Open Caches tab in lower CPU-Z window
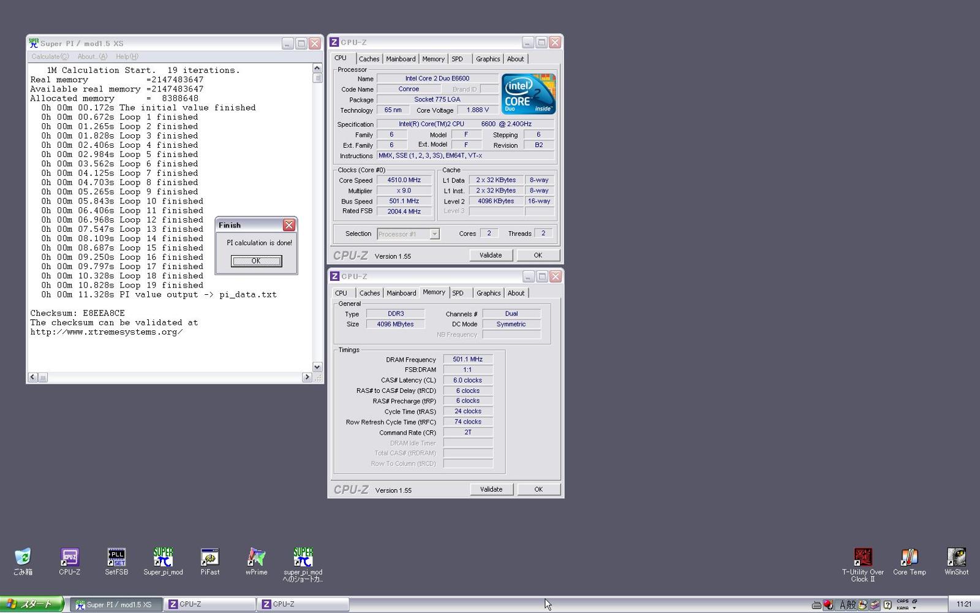Viewport: 980px width, 613px height. click(369, 293)
